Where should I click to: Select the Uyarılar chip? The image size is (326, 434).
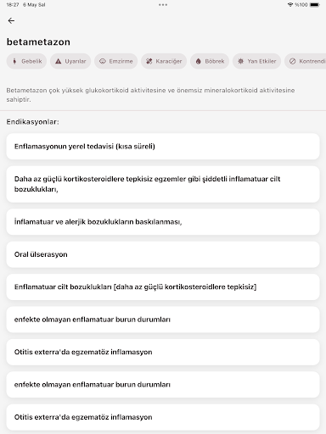[x=70, y=61]
